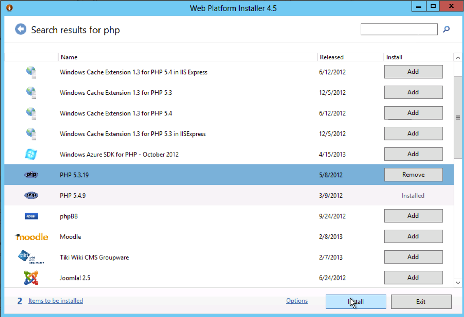464x317 pixels.
Task: Click the Moodle logo
Action: (x=32, y=237)
